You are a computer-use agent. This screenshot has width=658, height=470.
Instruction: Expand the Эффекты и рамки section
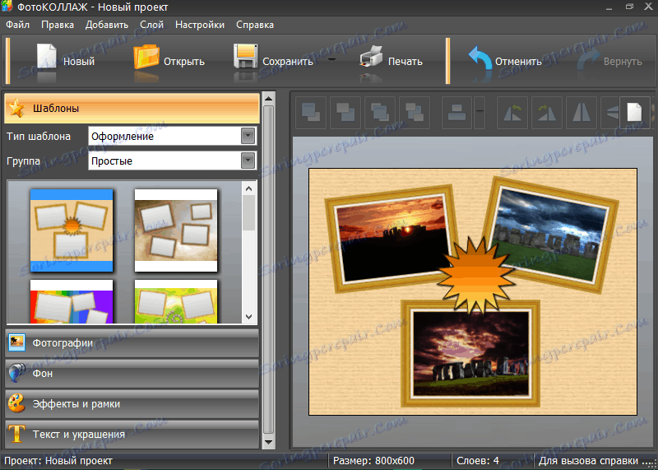[132, 403]
